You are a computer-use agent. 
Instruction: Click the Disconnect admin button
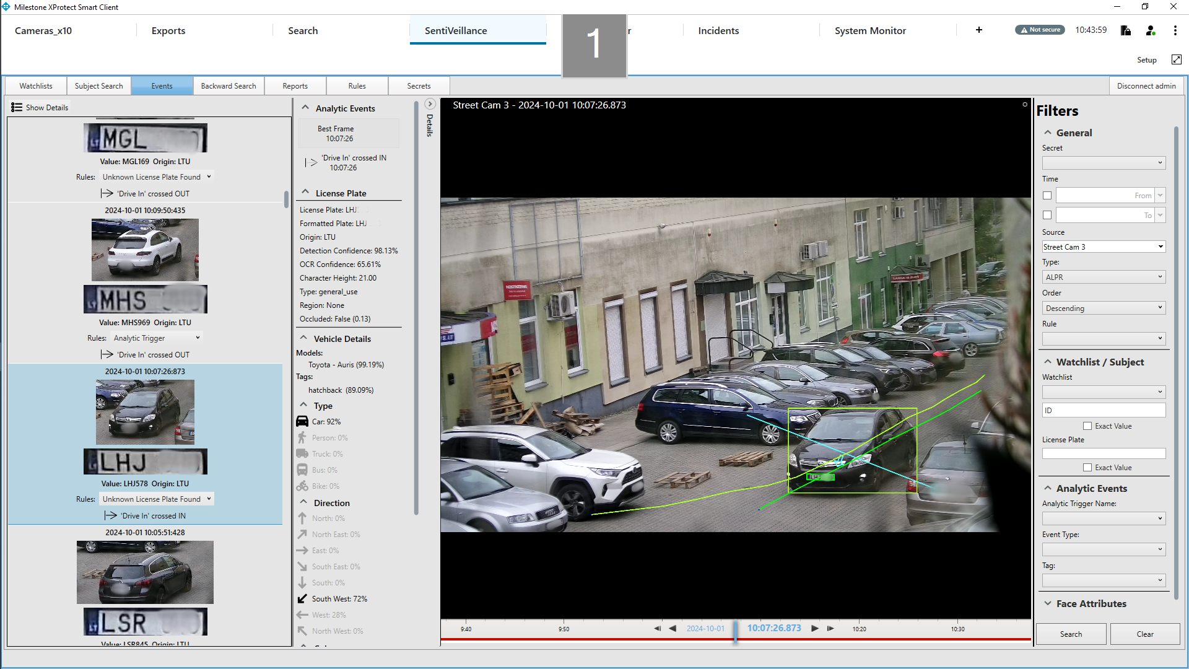coord(1146,86)
